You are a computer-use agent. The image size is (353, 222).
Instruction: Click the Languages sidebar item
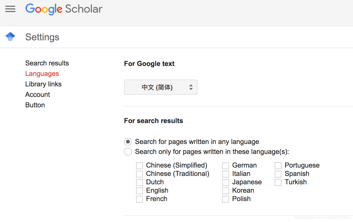click(42, 73)
